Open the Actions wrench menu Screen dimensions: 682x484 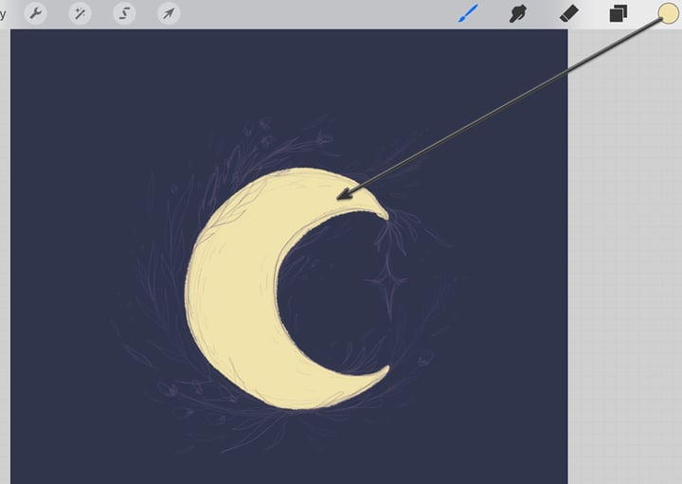pyautogui.click(x=35, y=13)
